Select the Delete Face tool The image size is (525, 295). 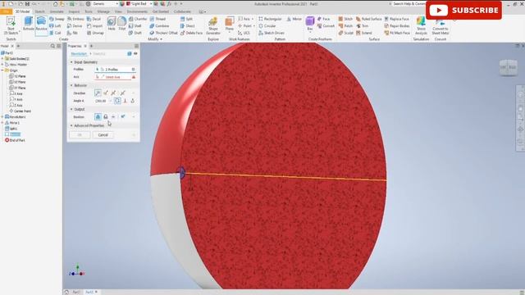click(x=191, y=33)
